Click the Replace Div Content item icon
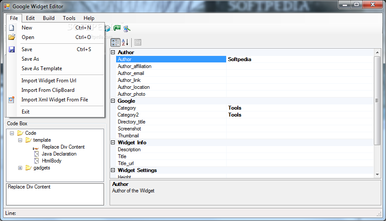This screenshot has width=386, height=221. 36,148
